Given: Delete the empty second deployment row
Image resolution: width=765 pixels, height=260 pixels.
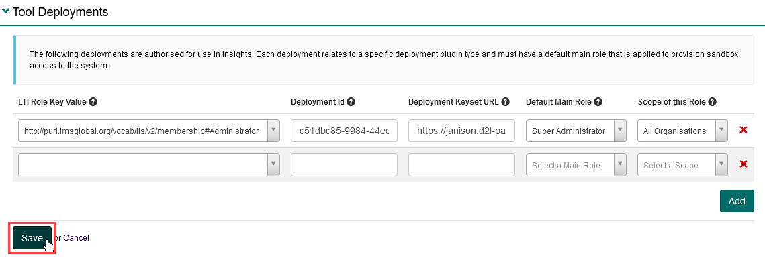Looking at the screenshot, I should (744, 164).
